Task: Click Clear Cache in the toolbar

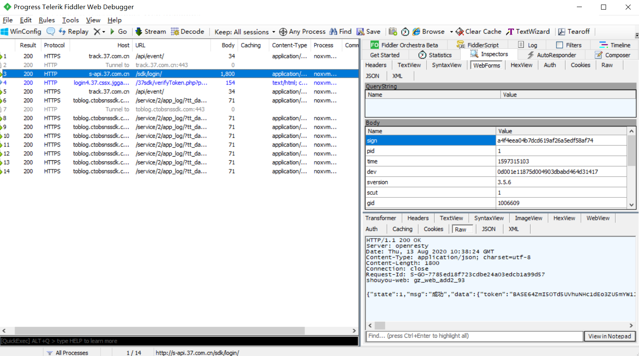Action: pos(478,32)
